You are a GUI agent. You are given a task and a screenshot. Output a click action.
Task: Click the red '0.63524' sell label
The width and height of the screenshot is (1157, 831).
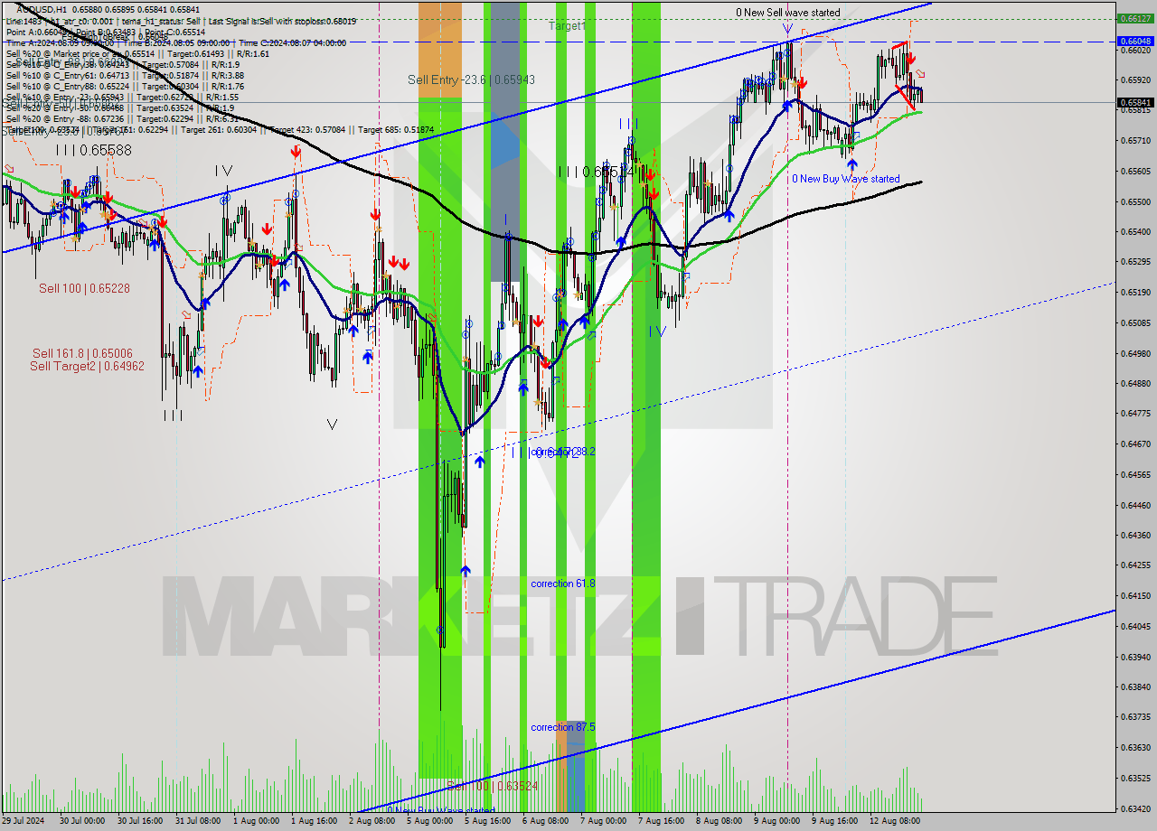pos(493,786)
